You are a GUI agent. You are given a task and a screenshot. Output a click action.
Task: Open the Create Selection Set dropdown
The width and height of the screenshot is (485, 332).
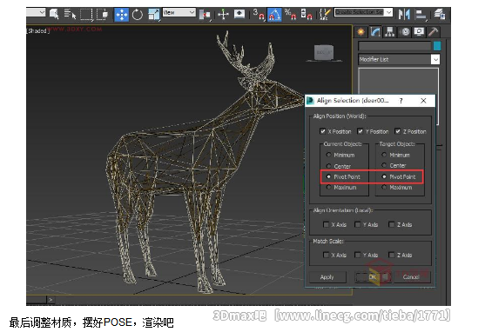[363, 12]
